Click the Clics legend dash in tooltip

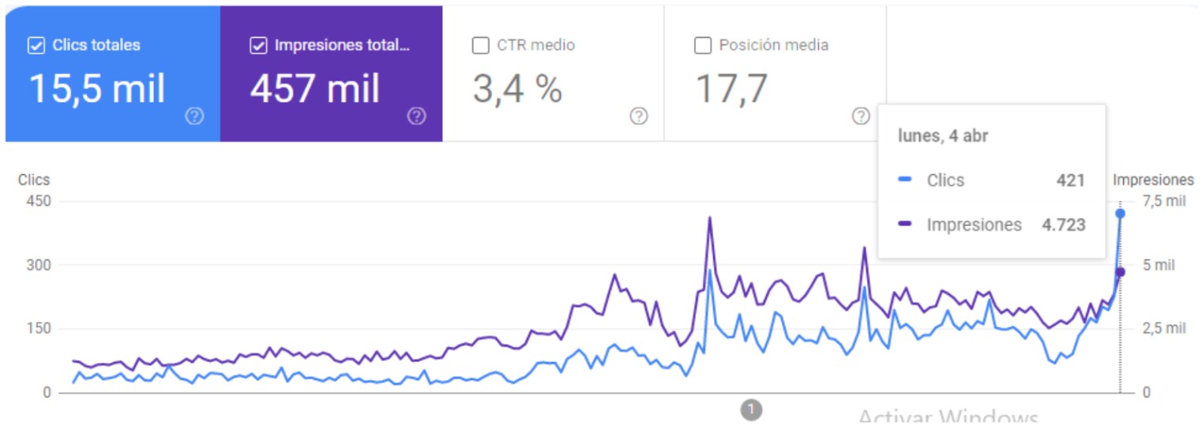tap(906, 181)
